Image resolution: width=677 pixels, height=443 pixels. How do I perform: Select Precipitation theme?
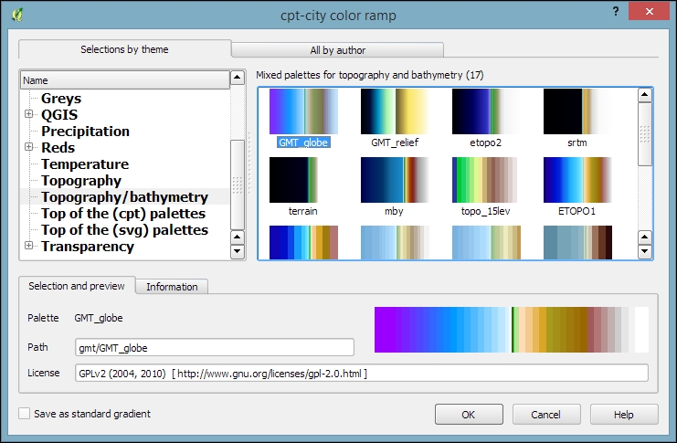click(85, 131)
